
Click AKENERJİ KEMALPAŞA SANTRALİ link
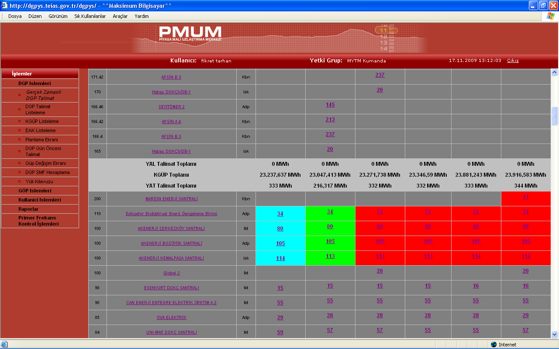click(x=172, y=258)
